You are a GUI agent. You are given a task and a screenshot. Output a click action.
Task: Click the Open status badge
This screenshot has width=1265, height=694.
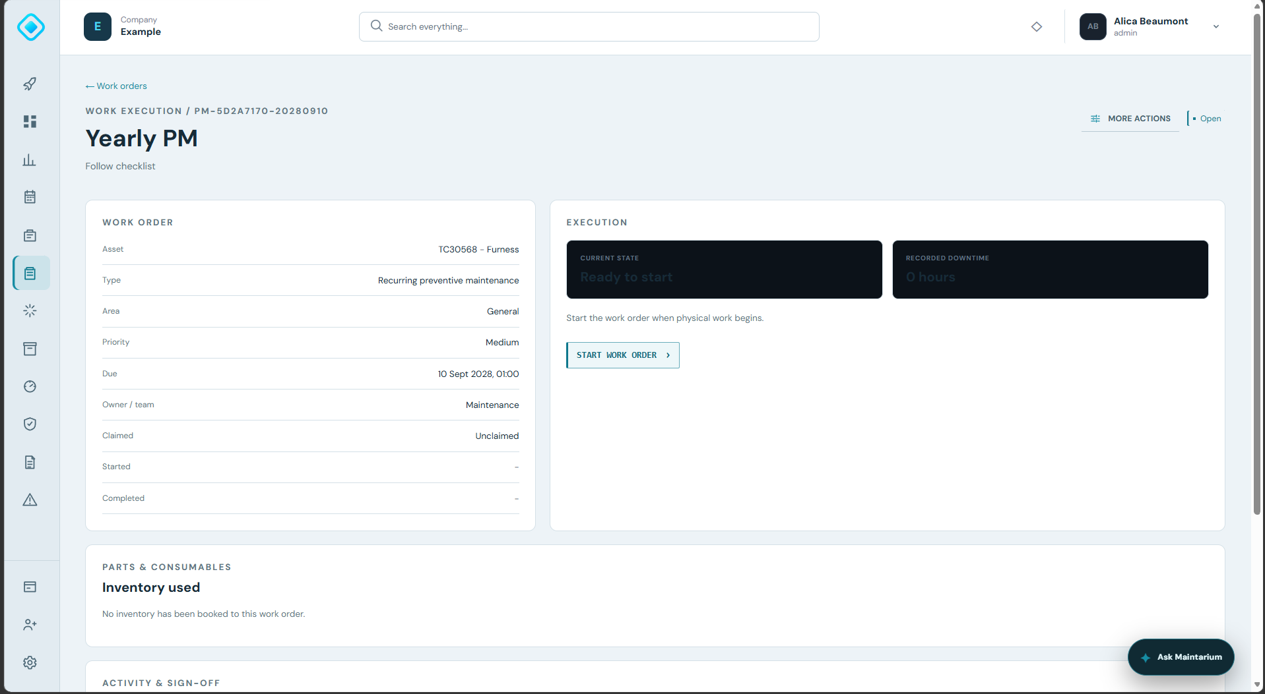click(x=1205, y=119)
